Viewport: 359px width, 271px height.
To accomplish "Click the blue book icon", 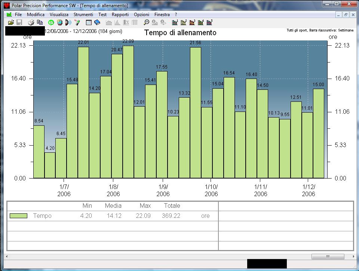I will coord(97,22).
